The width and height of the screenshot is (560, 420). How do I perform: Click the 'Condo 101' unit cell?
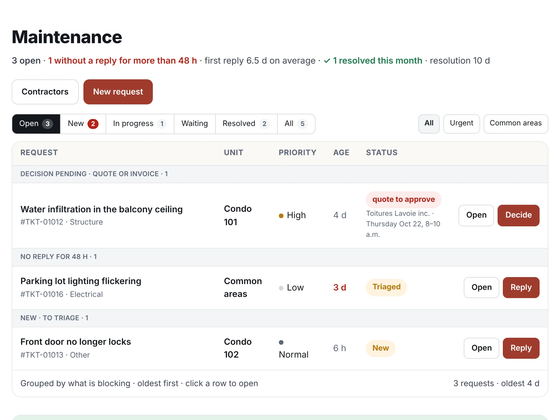click(238, 216)
